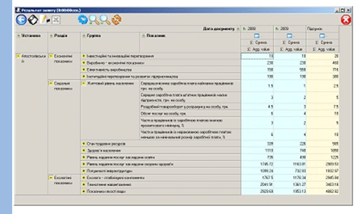
Task: Click the grayed-out X export icon
Action: tap(55, 20)
